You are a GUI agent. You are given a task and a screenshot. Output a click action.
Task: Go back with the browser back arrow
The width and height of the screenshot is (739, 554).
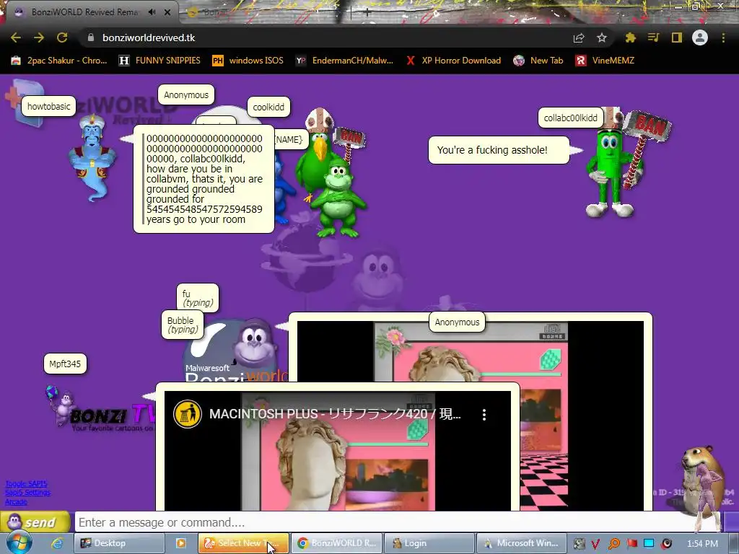(x=16, y=38)
